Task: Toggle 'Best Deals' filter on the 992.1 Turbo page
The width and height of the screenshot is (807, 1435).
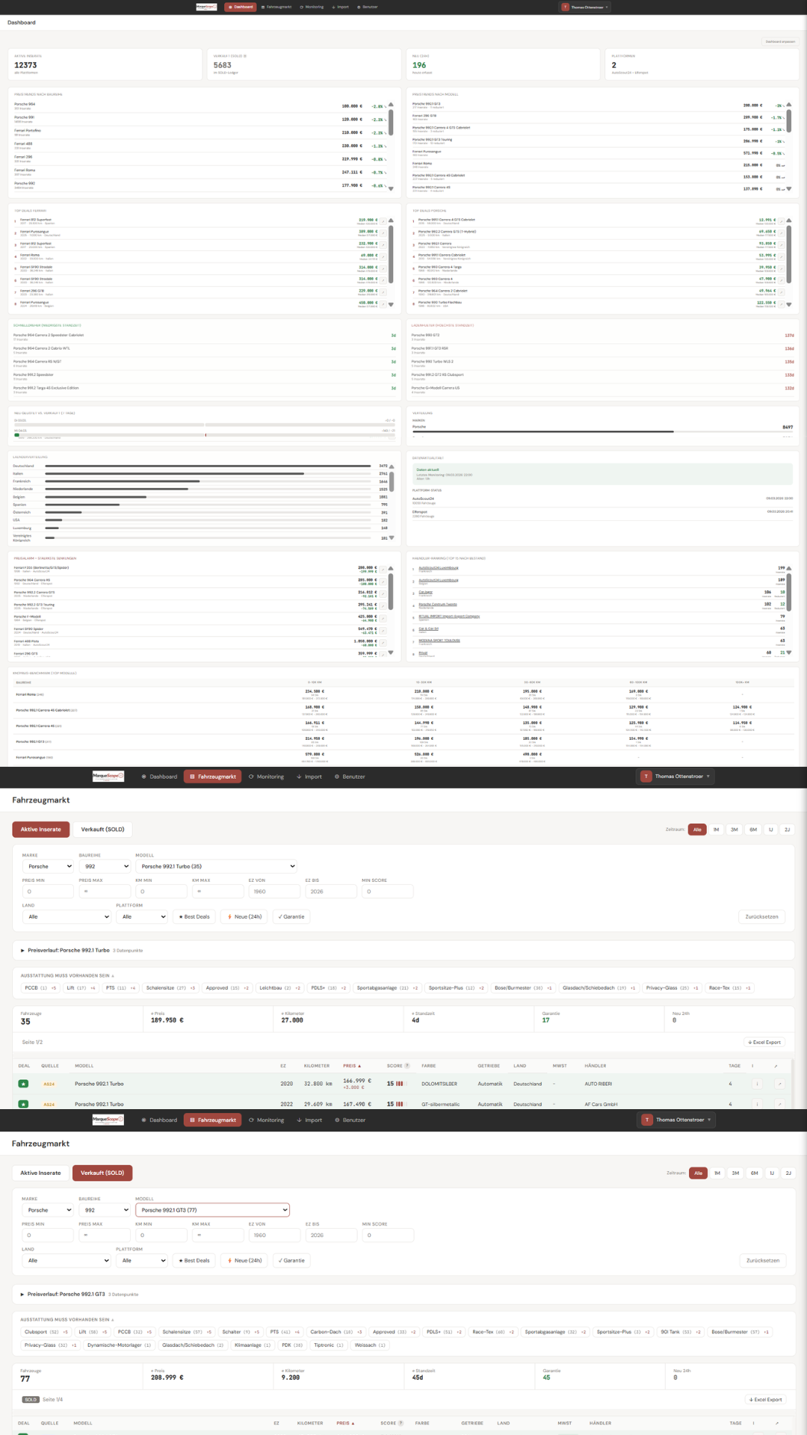Action: point(194,916)
